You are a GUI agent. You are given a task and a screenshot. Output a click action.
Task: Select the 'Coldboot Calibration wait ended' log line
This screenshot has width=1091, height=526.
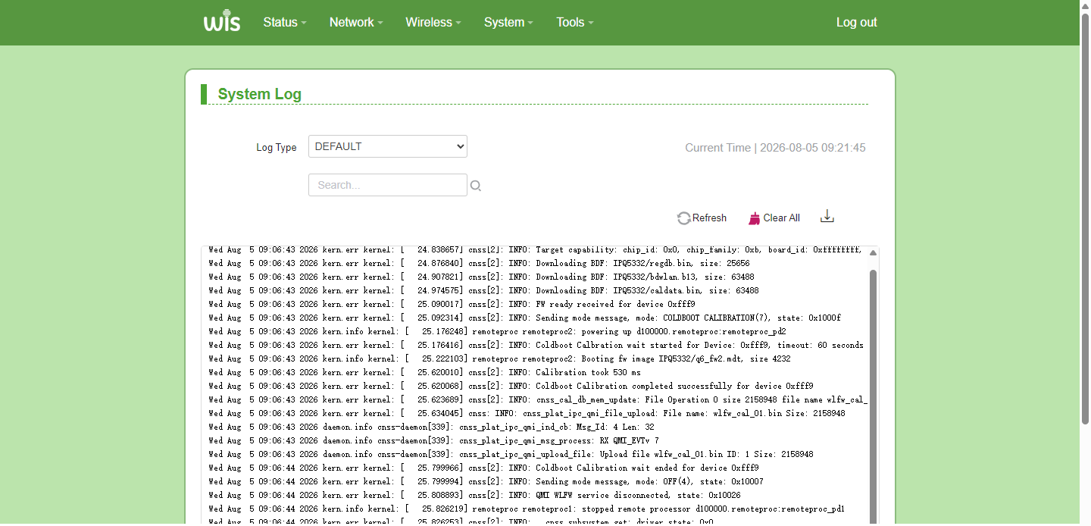tap(483, 468)
